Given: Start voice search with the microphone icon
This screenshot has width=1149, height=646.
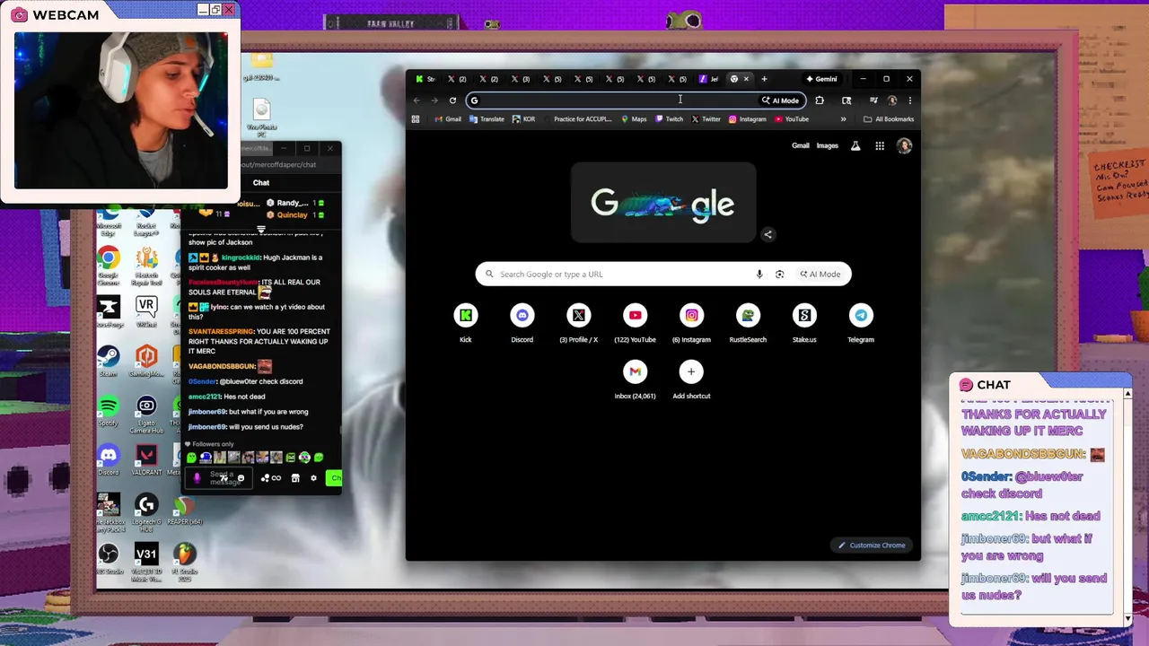Looking at the screenshot, I should coord(759,275).
